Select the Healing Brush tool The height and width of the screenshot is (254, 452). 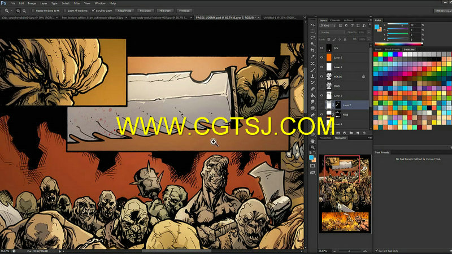[x=312, y=63]
